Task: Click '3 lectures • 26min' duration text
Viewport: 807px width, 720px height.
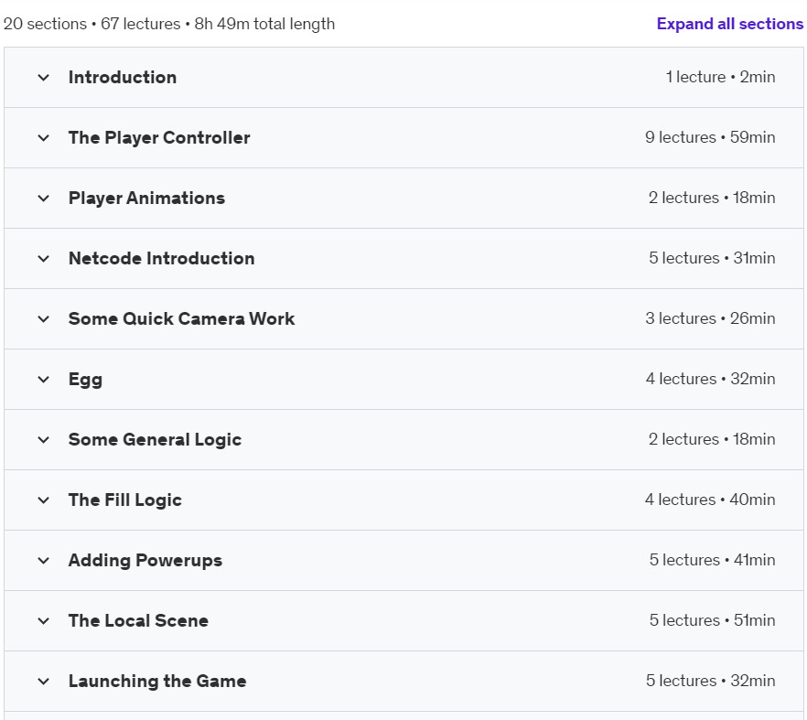Action: tap(710, 318)
